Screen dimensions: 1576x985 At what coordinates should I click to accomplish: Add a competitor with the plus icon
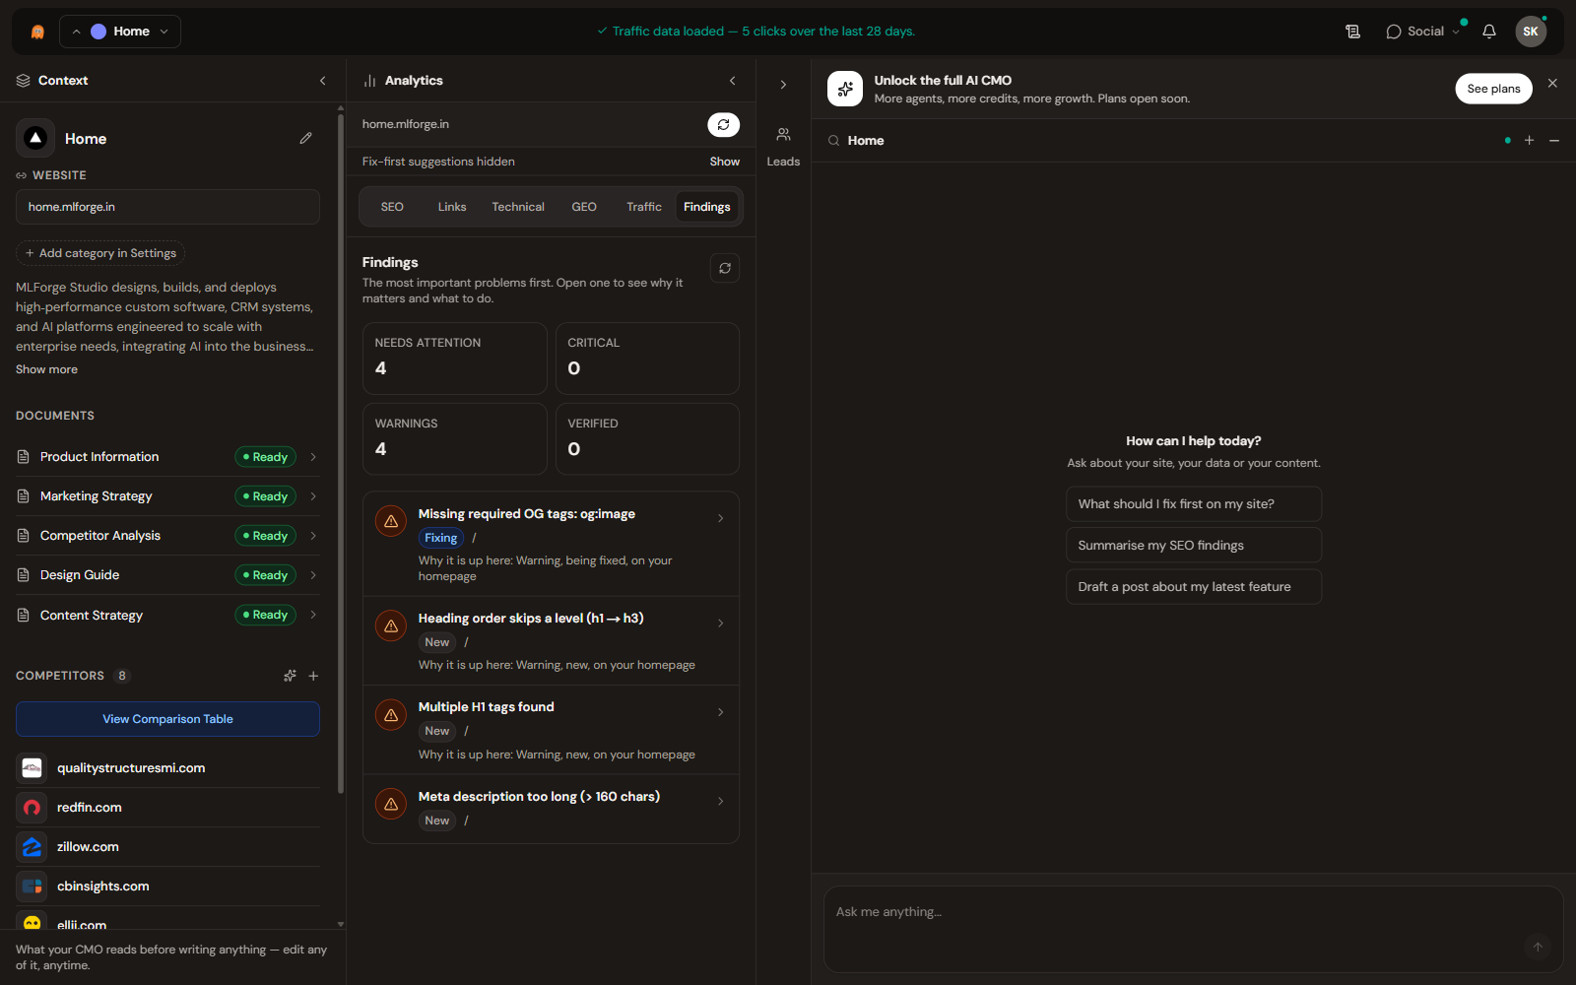click(x=313, y=676)
